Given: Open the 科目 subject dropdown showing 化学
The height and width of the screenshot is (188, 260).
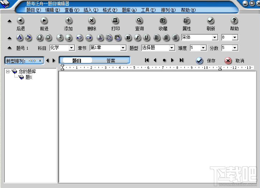Looking at the screenshot, I should click(x=62, y=48).
